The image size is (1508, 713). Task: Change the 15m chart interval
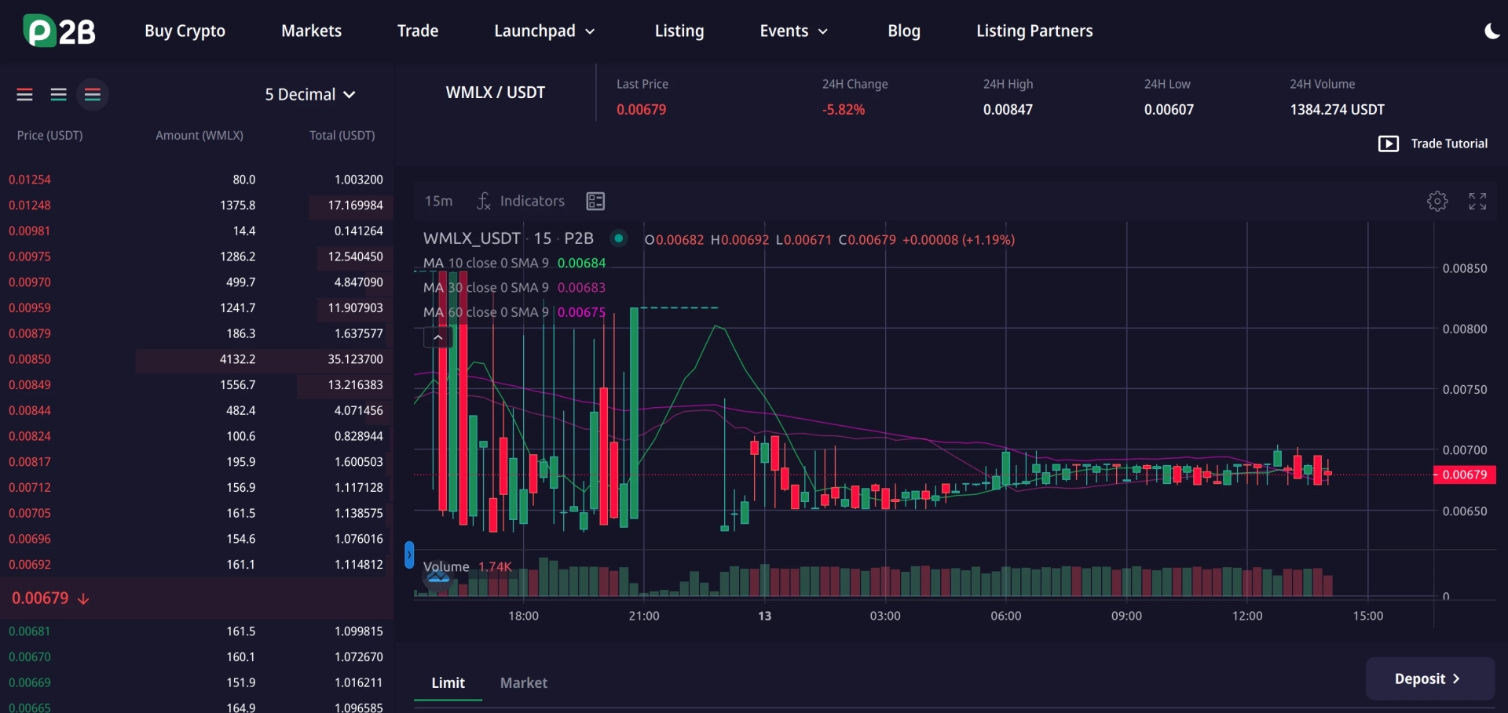coord(438,202)
